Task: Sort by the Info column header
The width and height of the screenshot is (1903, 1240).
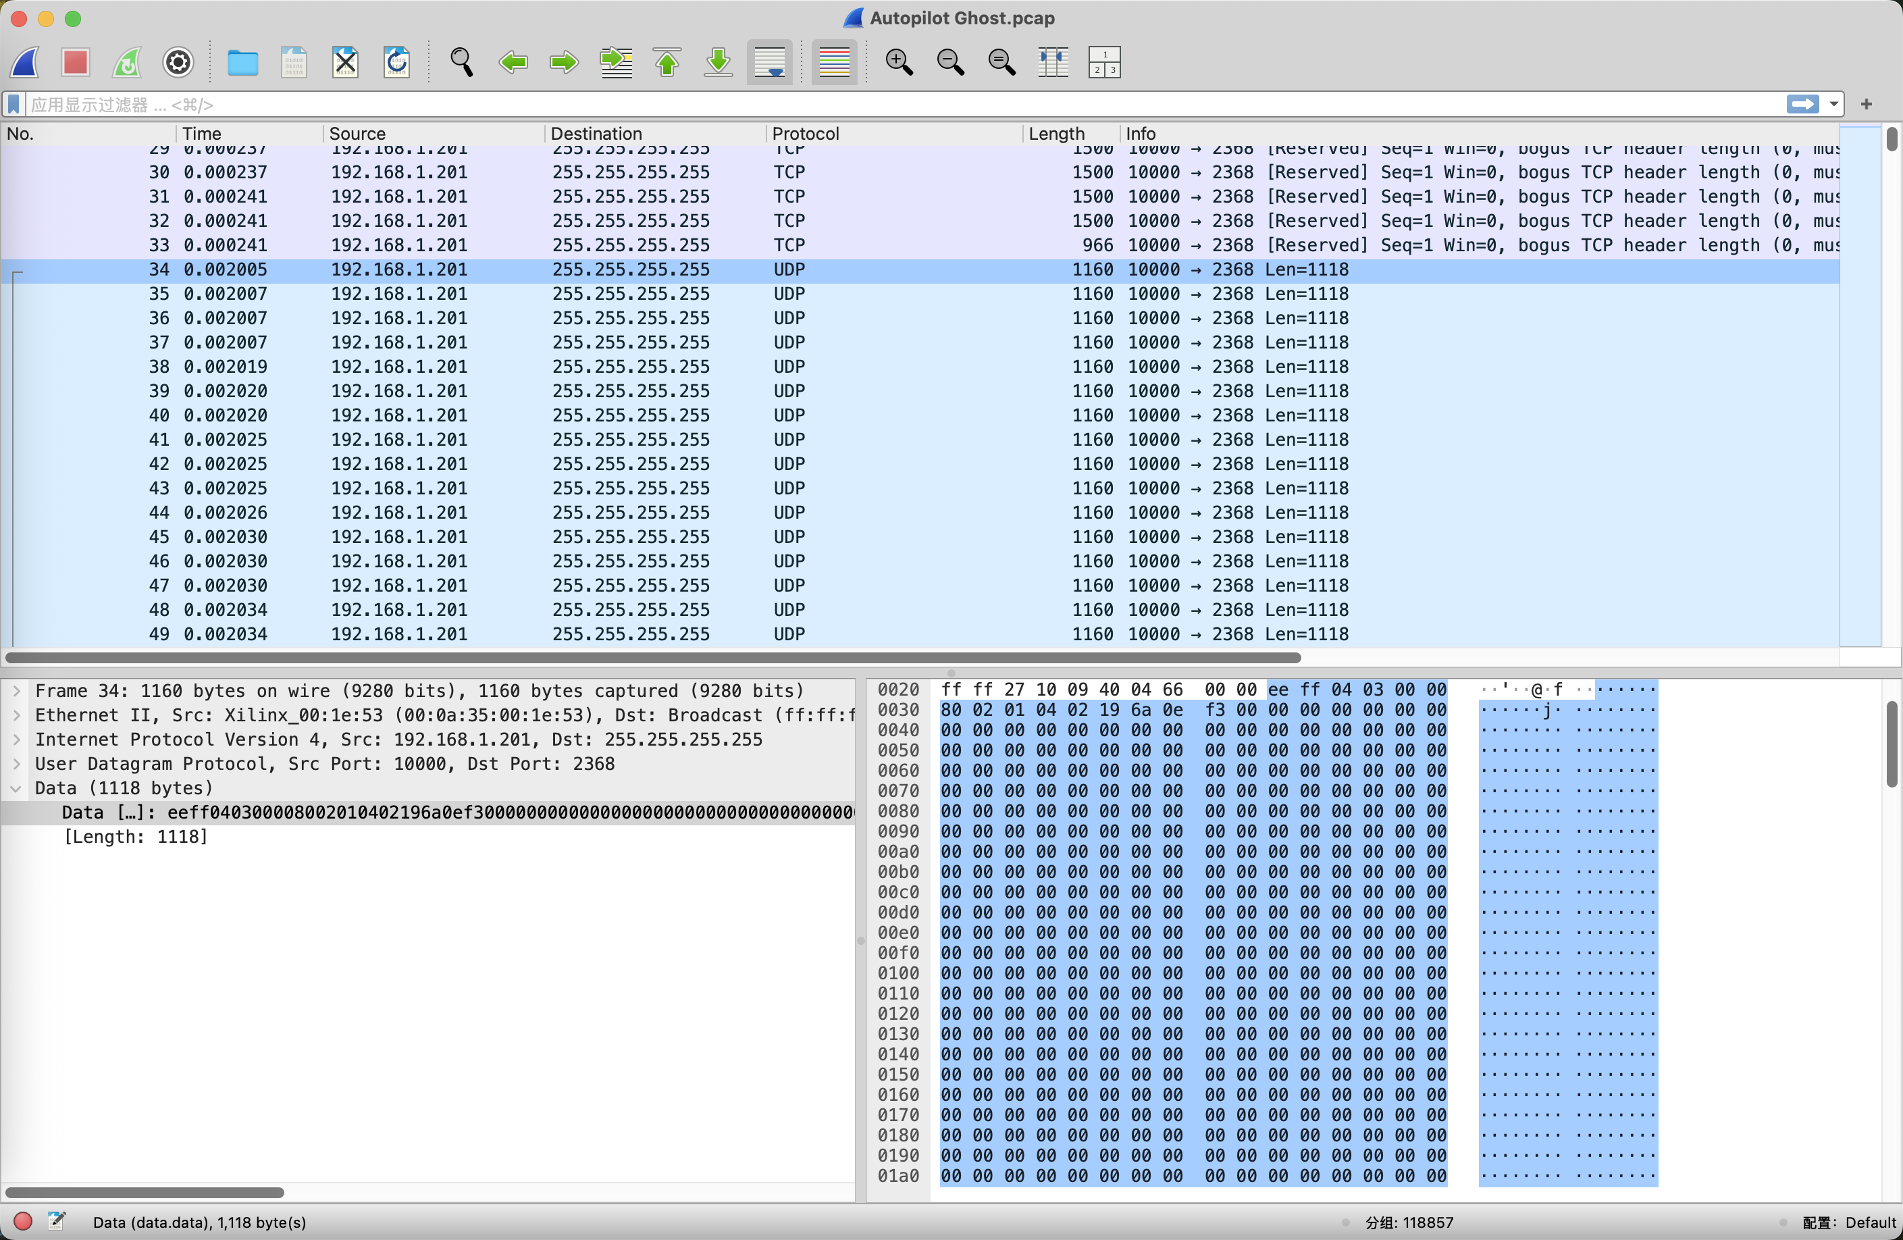Action: (1479, 134)
